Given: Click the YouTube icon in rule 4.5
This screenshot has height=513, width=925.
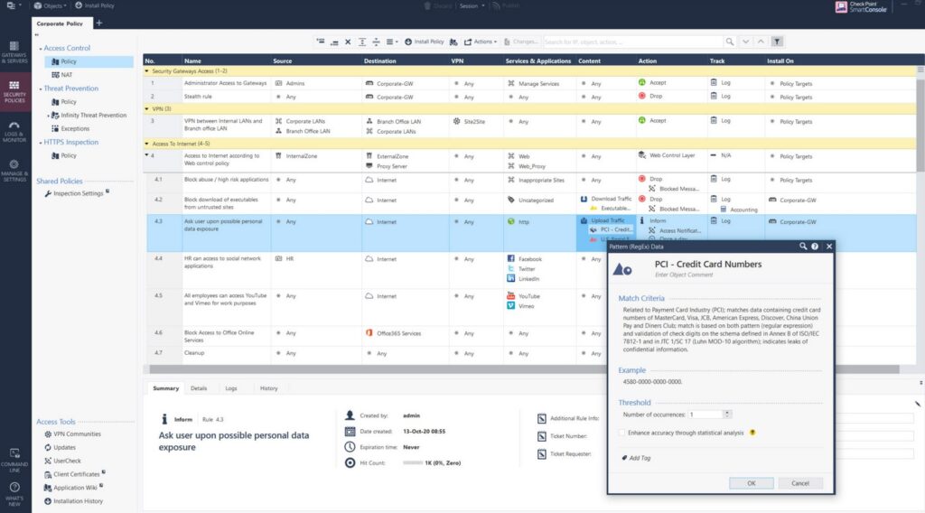Looking at the screenshot, I should click(x=511, y=296).
